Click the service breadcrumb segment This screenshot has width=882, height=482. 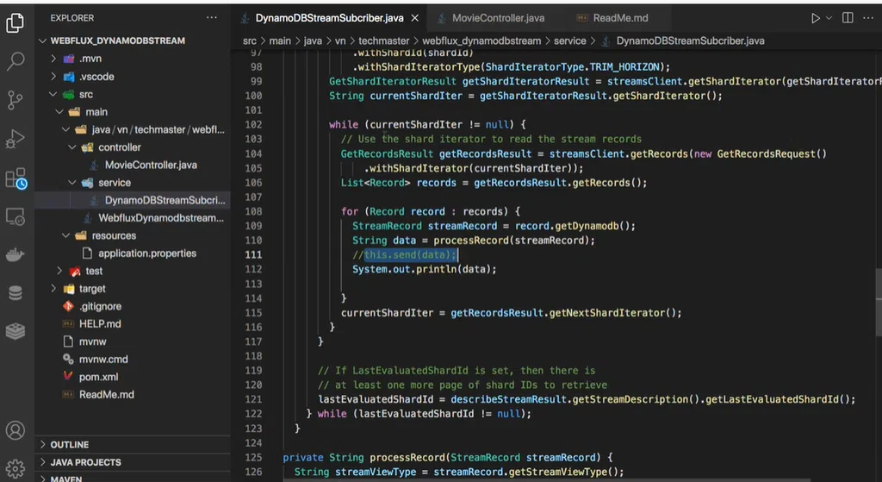(570, 41)
